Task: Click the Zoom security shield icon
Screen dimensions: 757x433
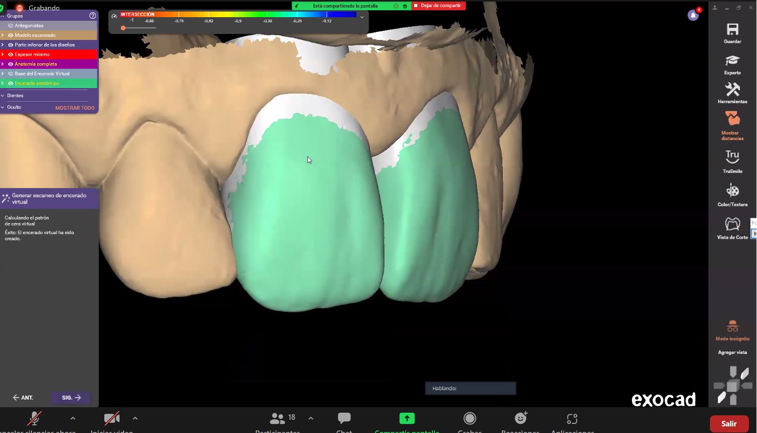Action: 2,8
